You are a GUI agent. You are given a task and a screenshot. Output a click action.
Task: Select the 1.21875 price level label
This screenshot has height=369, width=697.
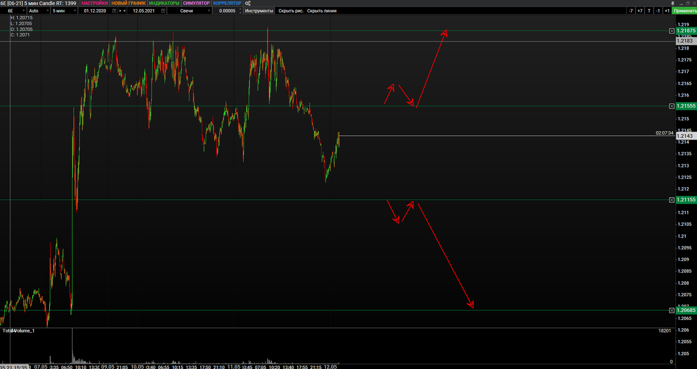[686, 31]
